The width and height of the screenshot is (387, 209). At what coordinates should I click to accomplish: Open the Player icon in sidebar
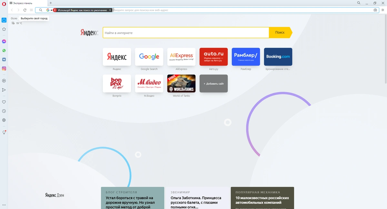(x=4, y=81)
